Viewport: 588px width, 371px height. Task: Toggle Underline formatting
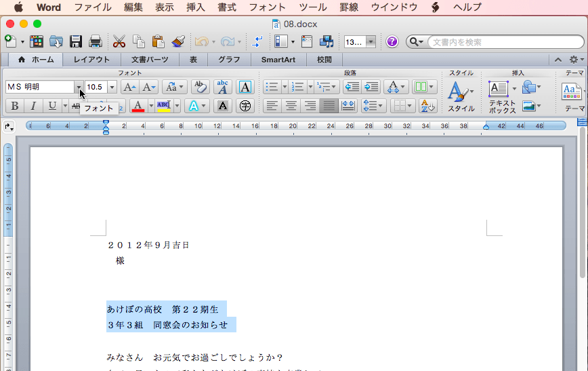click(x=52, y=106)
